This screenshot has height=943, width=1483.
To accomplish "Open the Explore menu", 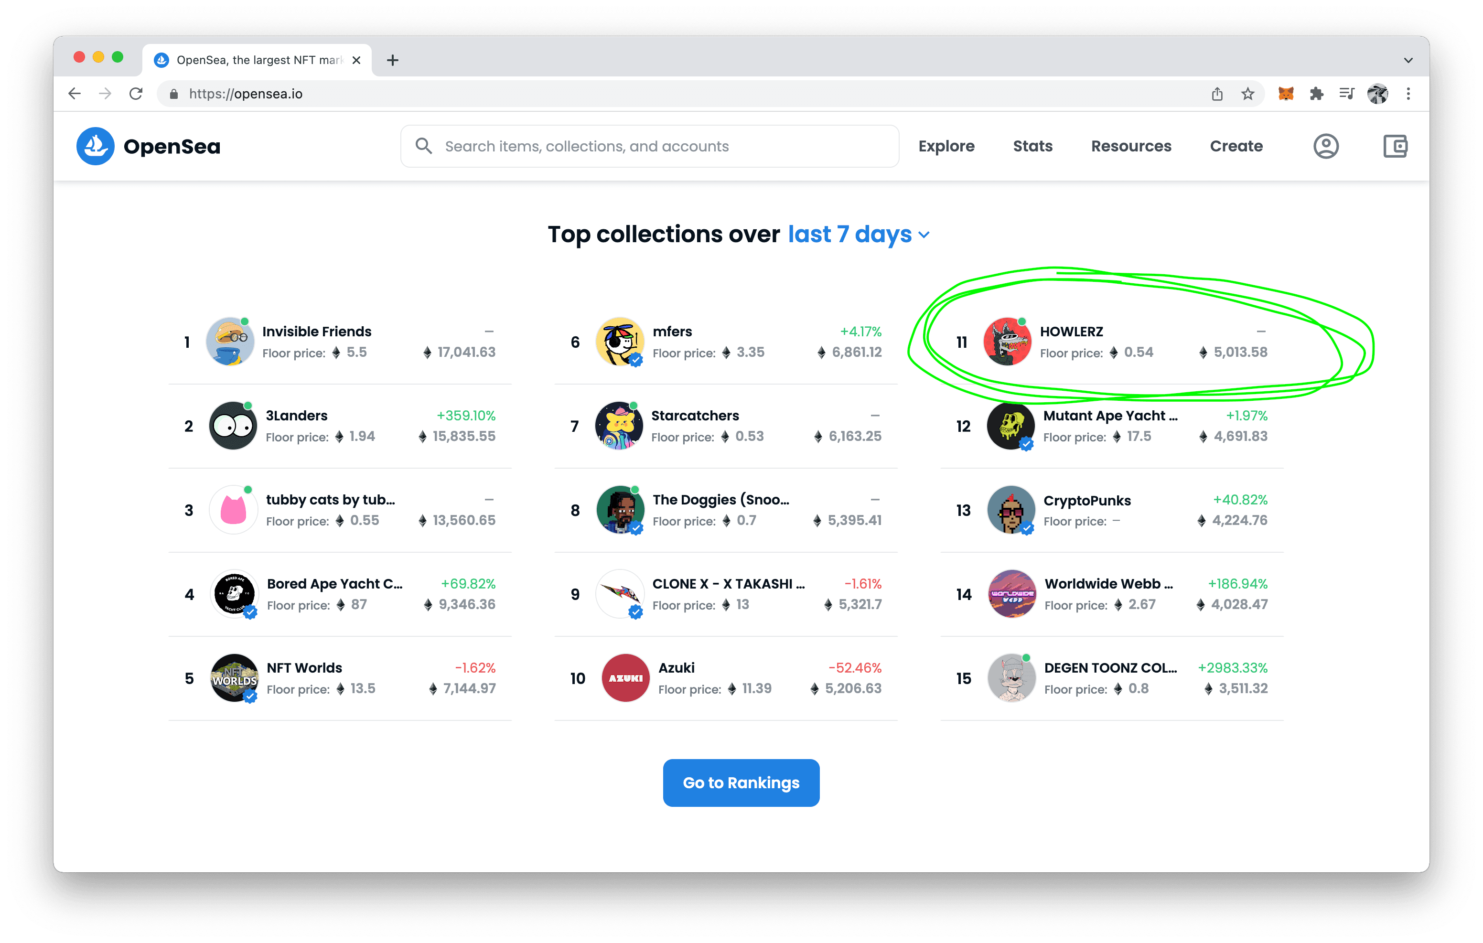I will pos(946,146).
